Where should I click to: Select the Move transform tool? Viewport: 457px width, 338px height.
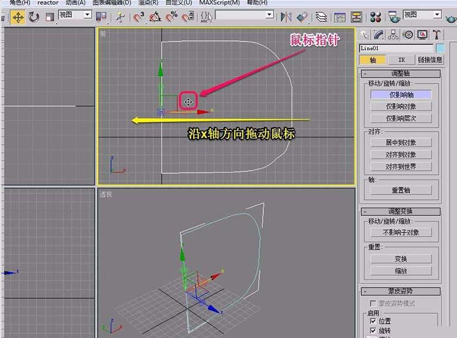point(18,17)
